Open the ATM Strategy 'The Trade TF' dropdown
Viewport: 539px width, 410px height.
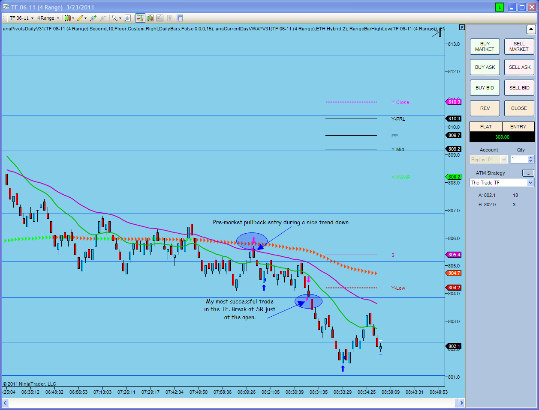[x=502, y=183]
